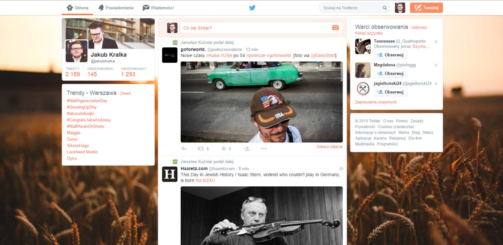This screenshot has width=503, height=245.
Task: Open trend #CongratsJakeAndJesy
Action: 89,120
